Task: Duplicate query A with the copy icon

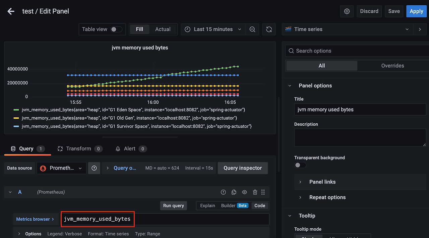Action: click(234, 192)
